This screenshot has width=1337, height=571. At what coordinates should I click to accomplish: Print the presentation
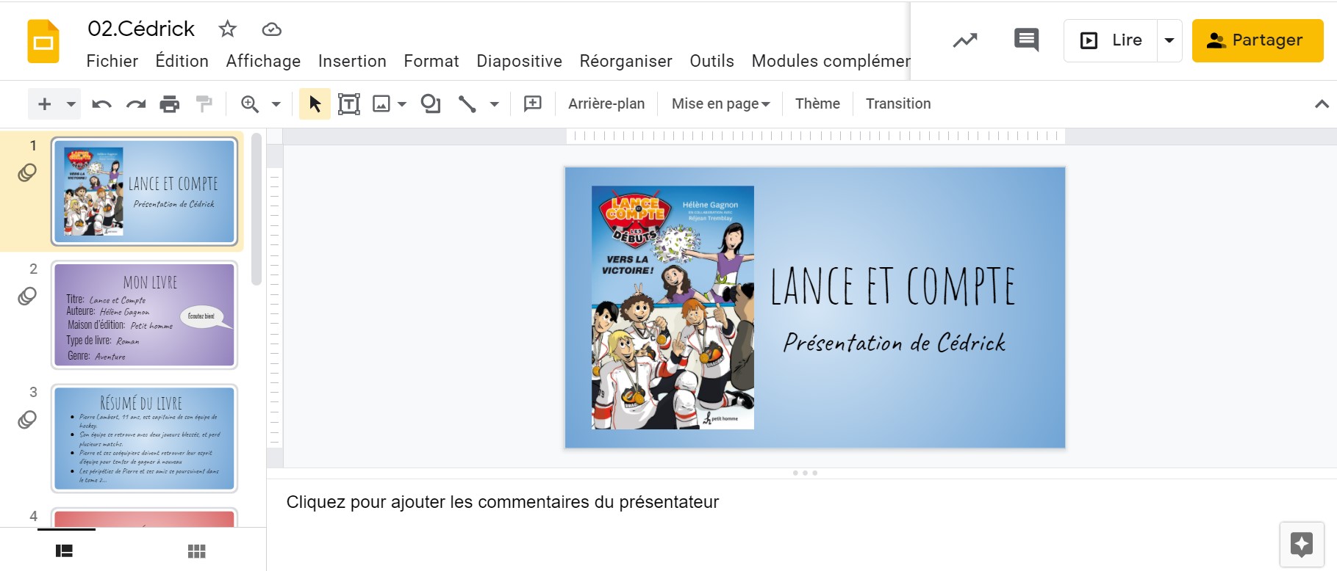coord(170,104)
